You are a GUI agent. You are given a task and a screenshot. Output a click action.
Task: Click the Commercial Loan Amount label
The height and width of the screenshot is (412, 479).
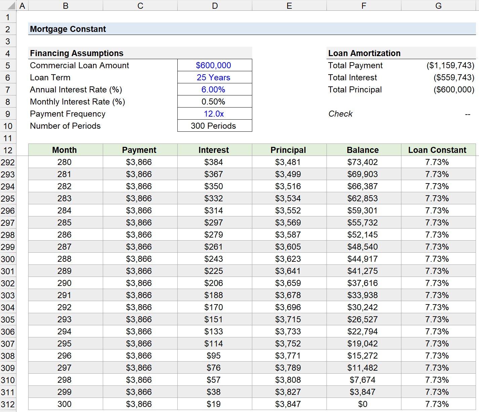pos(80,66)
